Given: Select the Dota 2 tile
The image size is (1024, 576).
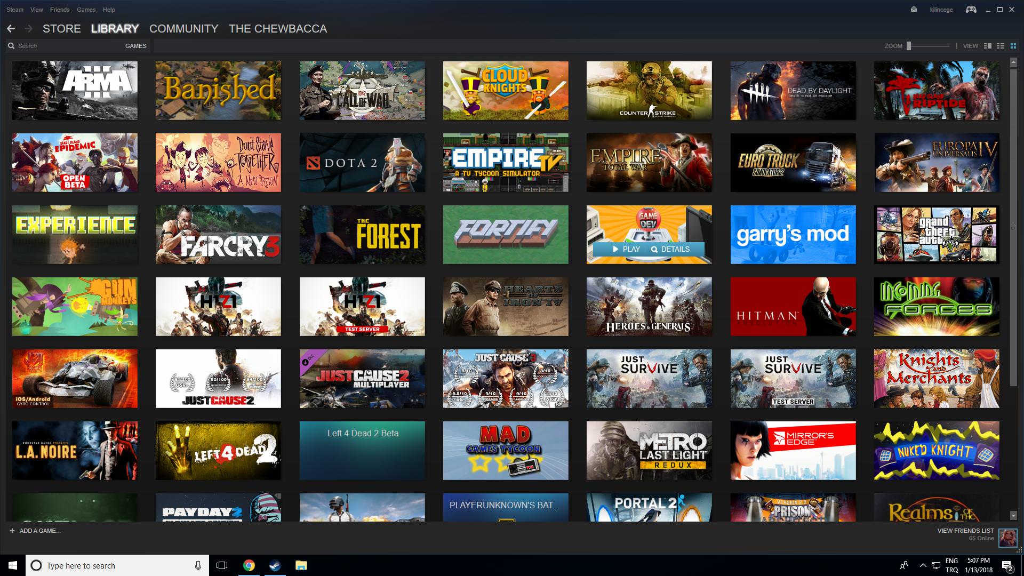Looking at the screenshot, I should point(362,163).
